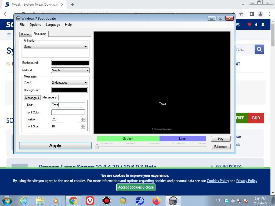
Task: Click the Apply button
Action: click(x=55, y=146)
